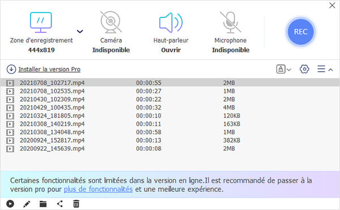Screen dimensions: 340x210
Task: Select file 20200922_145639.mp4
Action: pyautogui.click(x=170, y=148)
